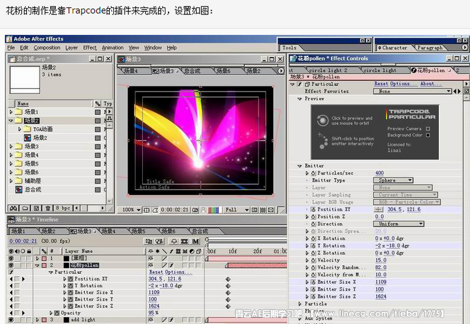Toggle Emitter Size X stopwatch in Timeline

70,293
